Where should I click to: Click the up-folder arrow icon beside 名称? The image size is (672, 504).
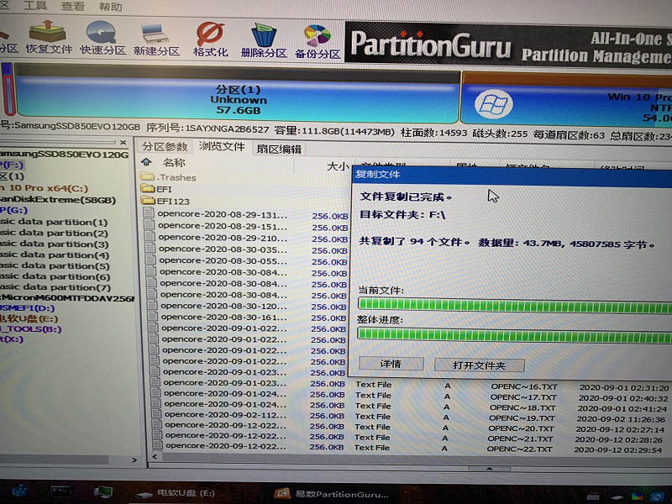click(x=146, y=162)
